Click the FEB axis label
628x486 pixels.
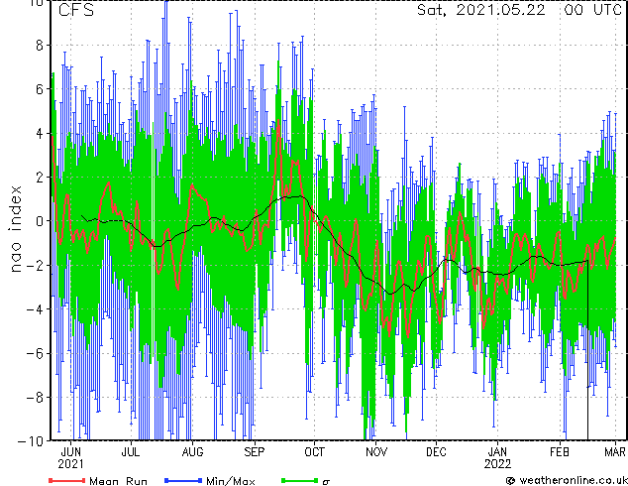[559, 452]
